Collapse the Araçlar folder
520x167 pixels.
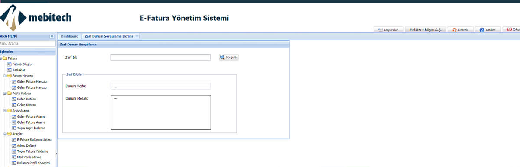point(4,134)
